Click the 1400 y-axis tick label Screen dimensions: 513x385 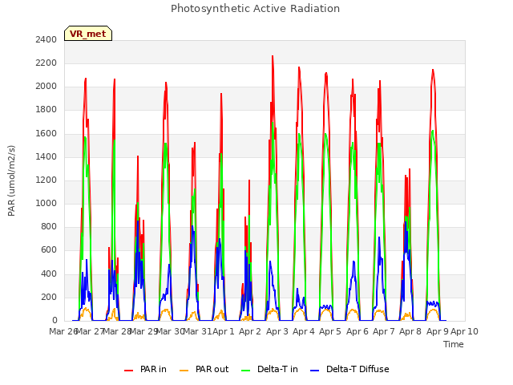pyautogui.click(x=46, y=157)
